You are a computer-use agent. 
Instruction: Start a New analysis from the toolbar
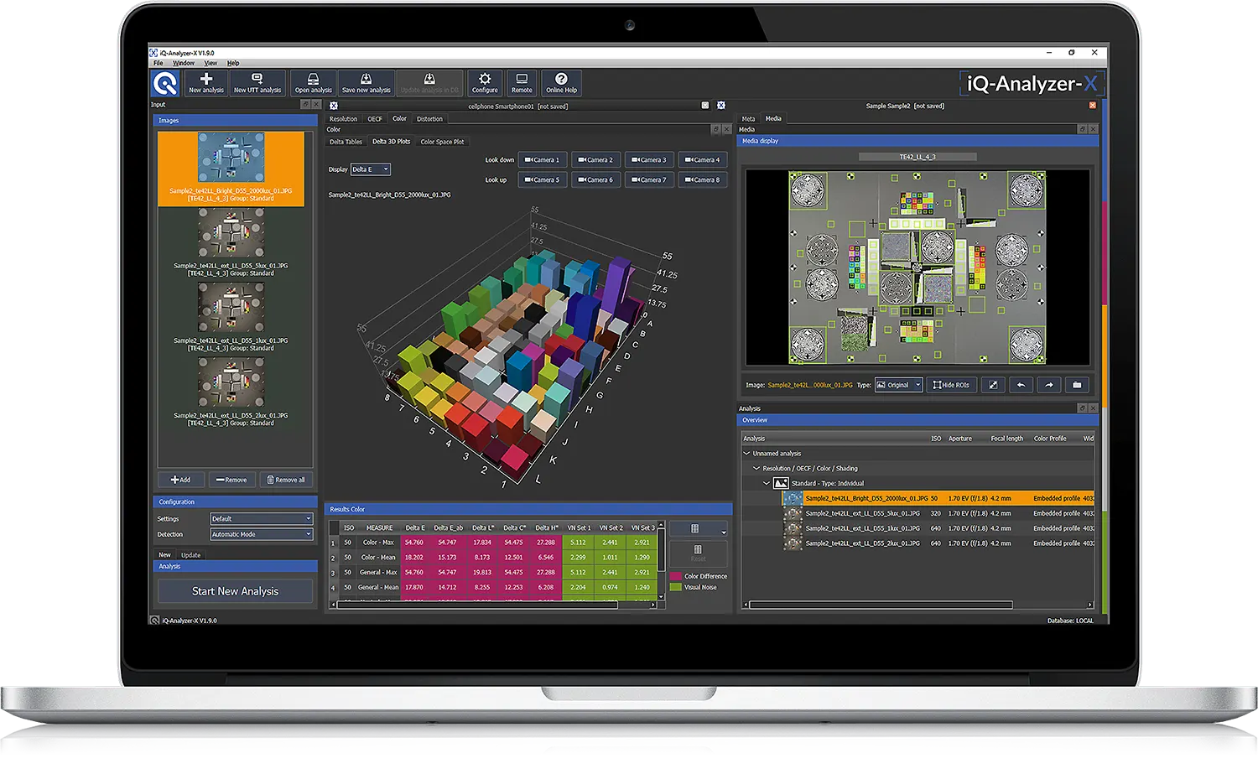205,83
